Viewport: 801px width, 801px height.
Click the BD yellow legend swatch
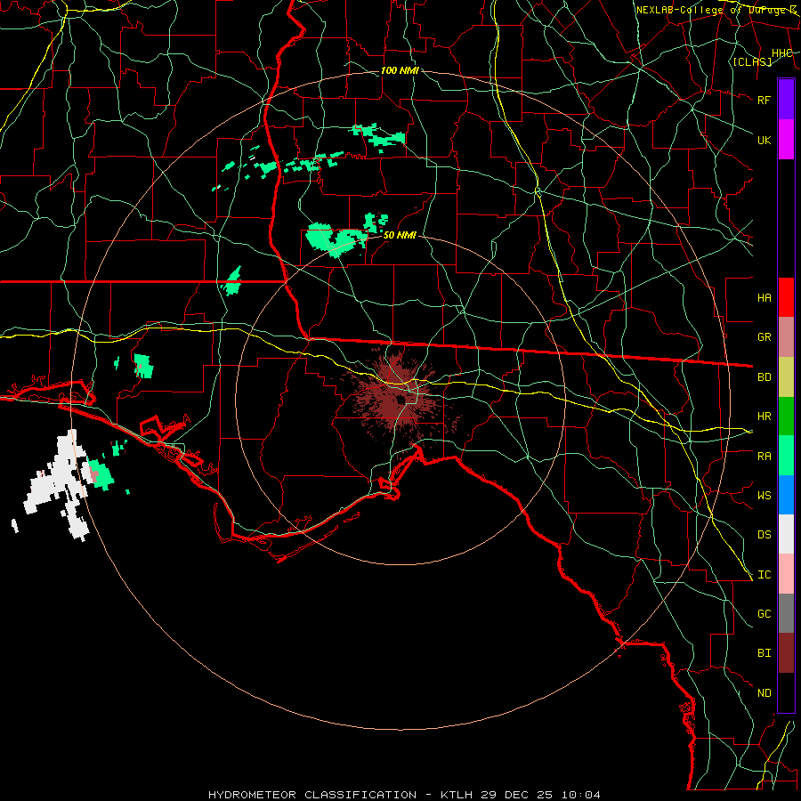click(786, 377)
